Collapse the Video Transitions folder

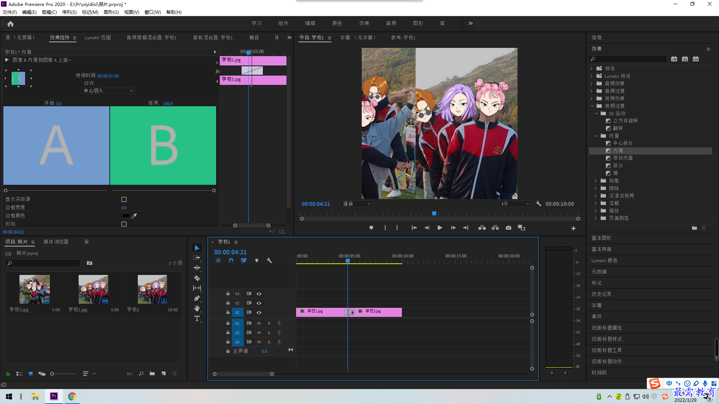click(592, 106)
